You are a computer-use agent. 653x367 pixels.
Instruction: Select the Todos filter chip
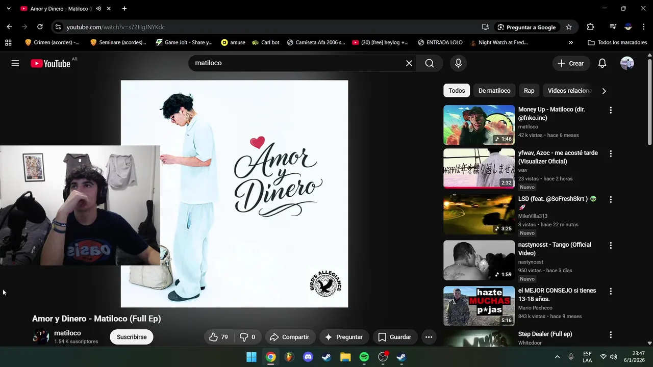pos(457,91)
